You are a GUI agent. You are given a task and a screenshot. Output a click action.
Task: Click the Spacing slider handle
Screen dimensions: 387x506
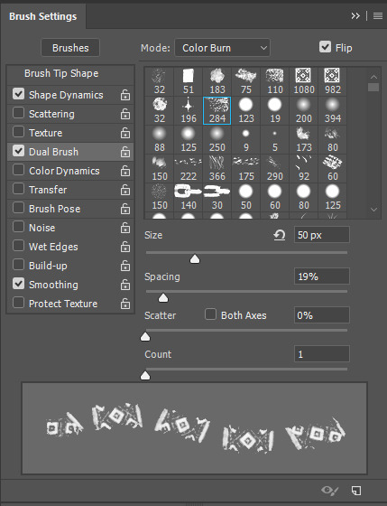[x=163, y=297]
